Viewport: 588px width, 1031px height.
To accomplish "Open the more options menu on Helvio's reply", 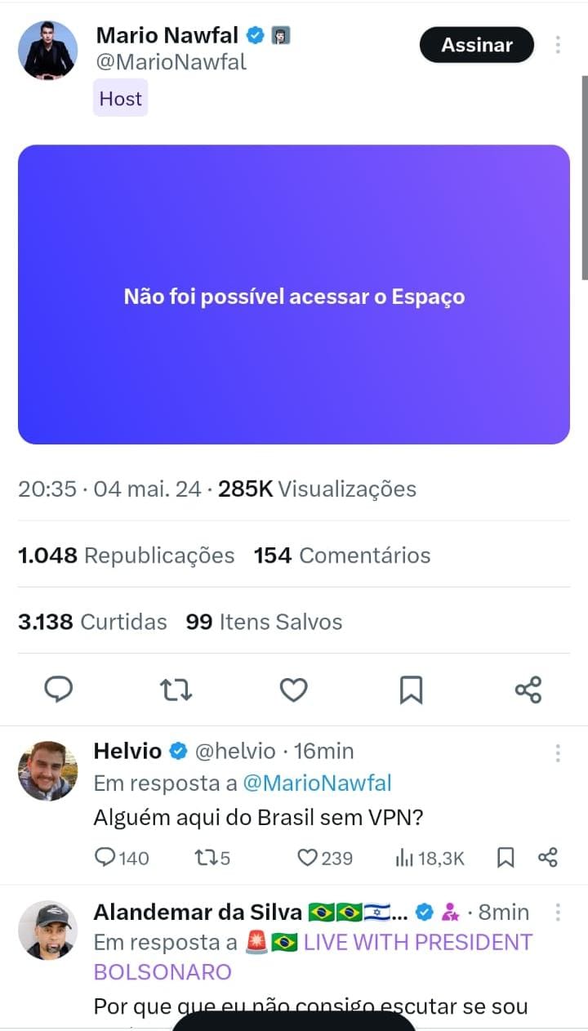I will (x=558, y=752).
